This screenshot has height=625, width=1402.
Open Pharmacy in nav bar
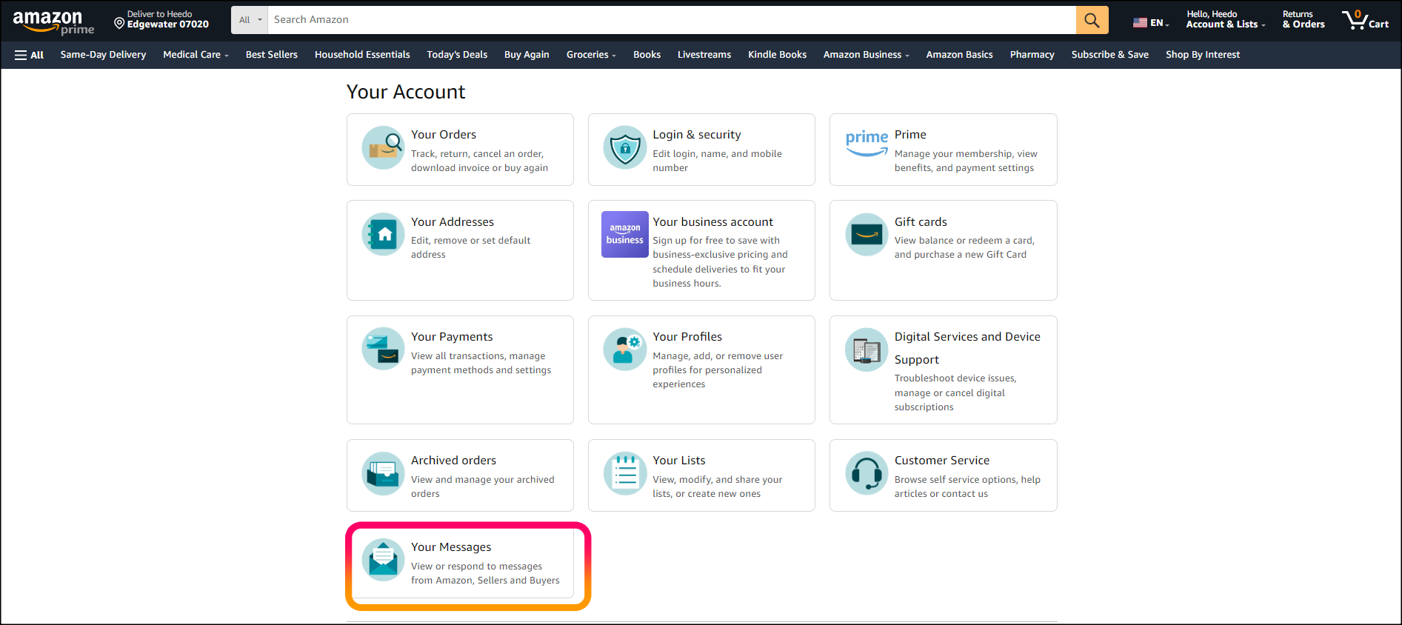coord(1032,55)
